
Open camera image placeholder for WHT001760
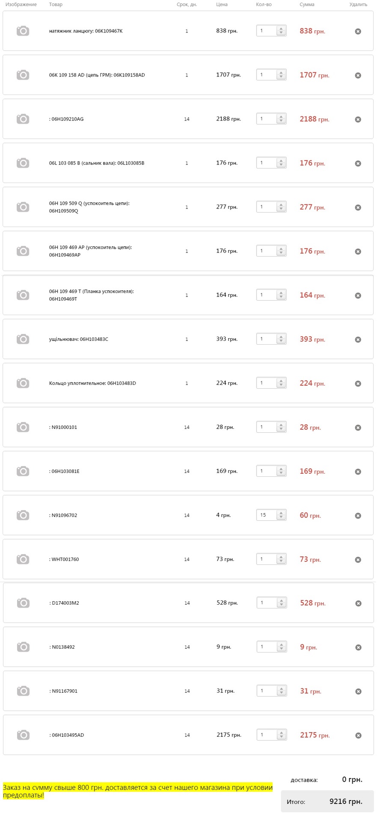coord(23,559)
